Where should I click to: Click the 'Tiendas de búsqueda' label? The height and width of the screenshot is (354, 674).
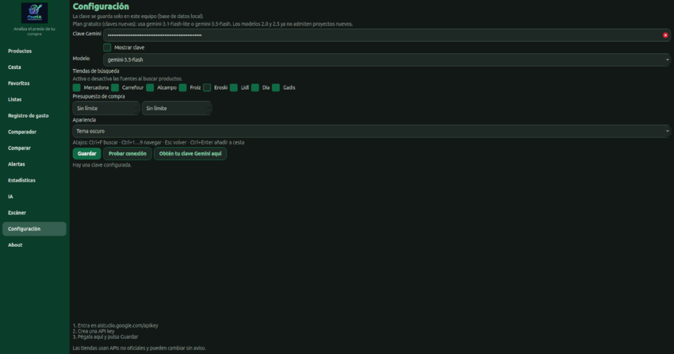[96, 71]
